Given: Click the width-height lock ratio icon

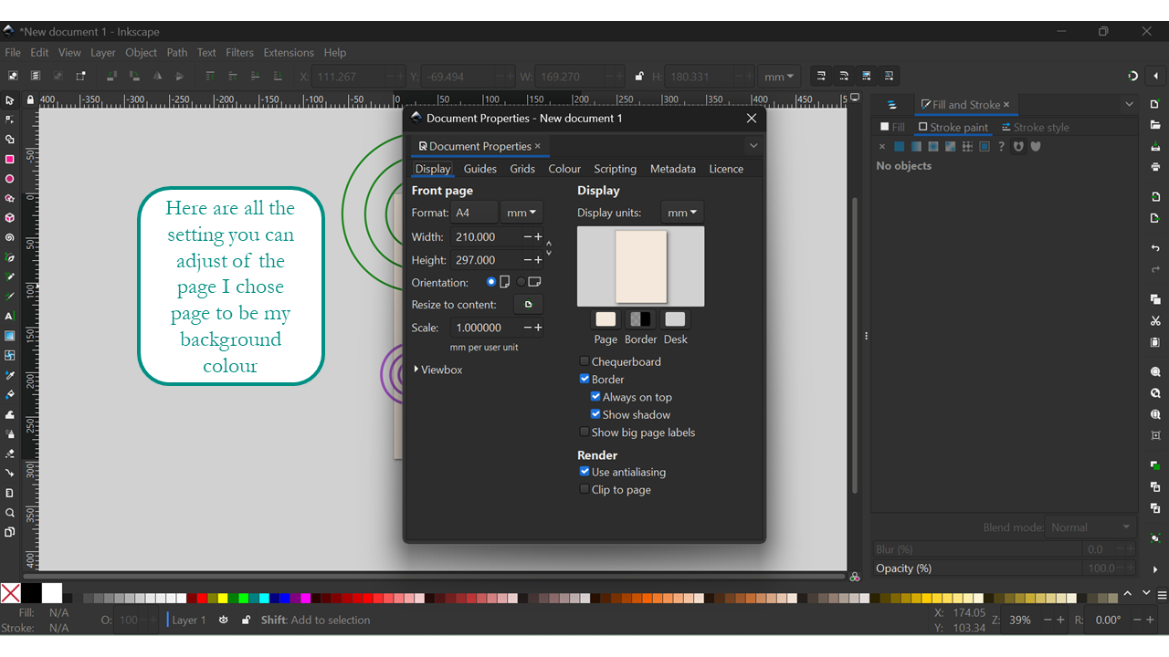Looking at the screenshot, I should coord(639,77).
